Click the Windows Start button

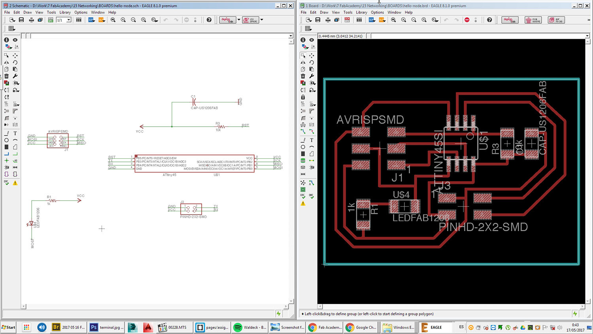[x=9, y=327]
